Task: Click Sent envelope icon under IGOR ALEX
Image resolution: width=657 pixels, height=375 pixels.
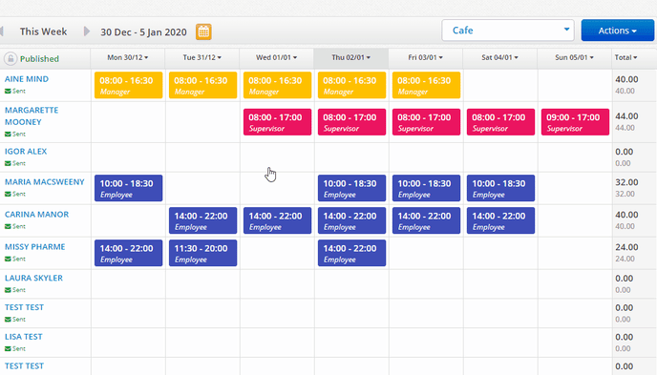Action: [x=8, y=163]
